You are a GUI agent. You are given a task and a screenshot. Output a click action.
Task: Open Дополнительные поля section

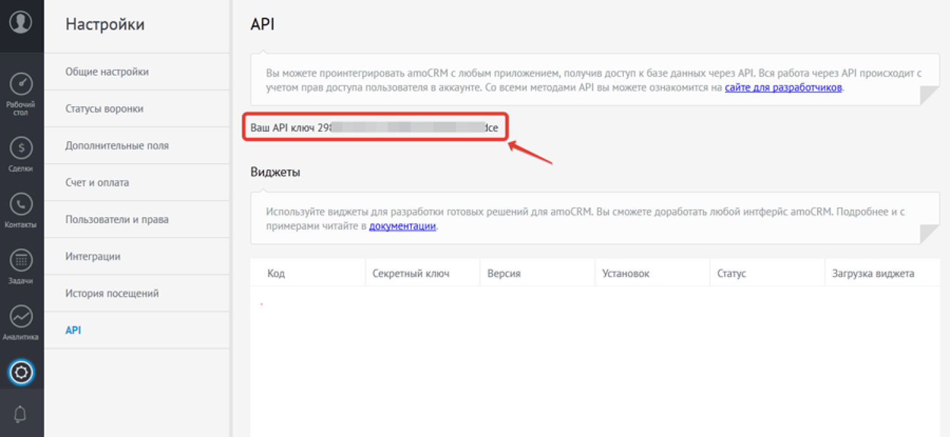117,145
